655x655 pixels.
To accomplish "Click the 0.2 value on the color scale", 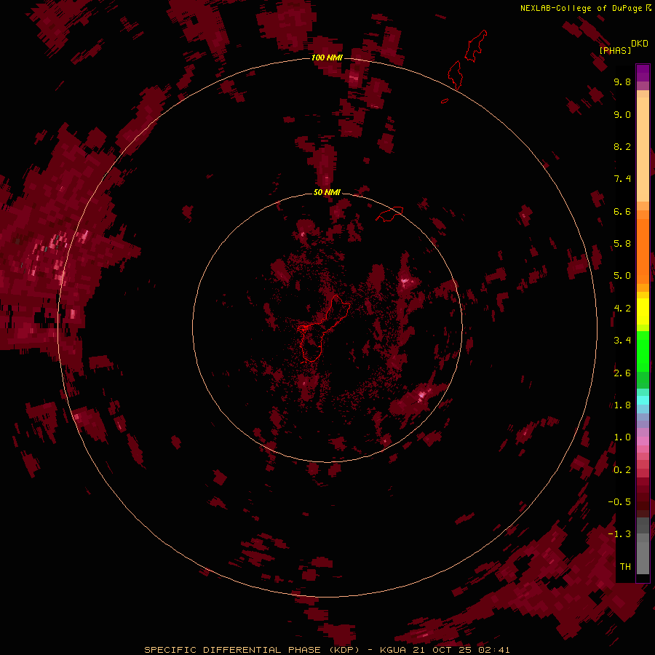I will pos(622,470).
